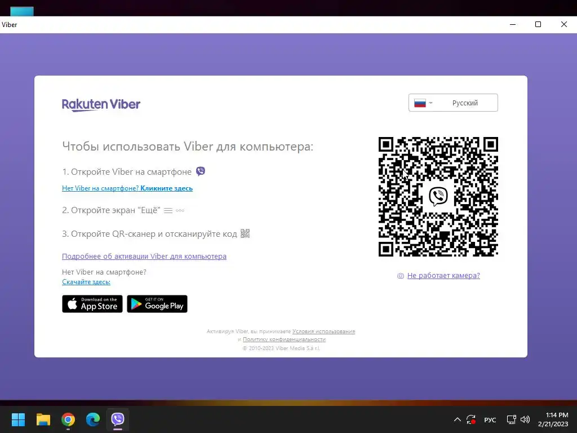Screen dimensions: 577x433
Task: Minimize the Viber window
Action: [513, 24]
